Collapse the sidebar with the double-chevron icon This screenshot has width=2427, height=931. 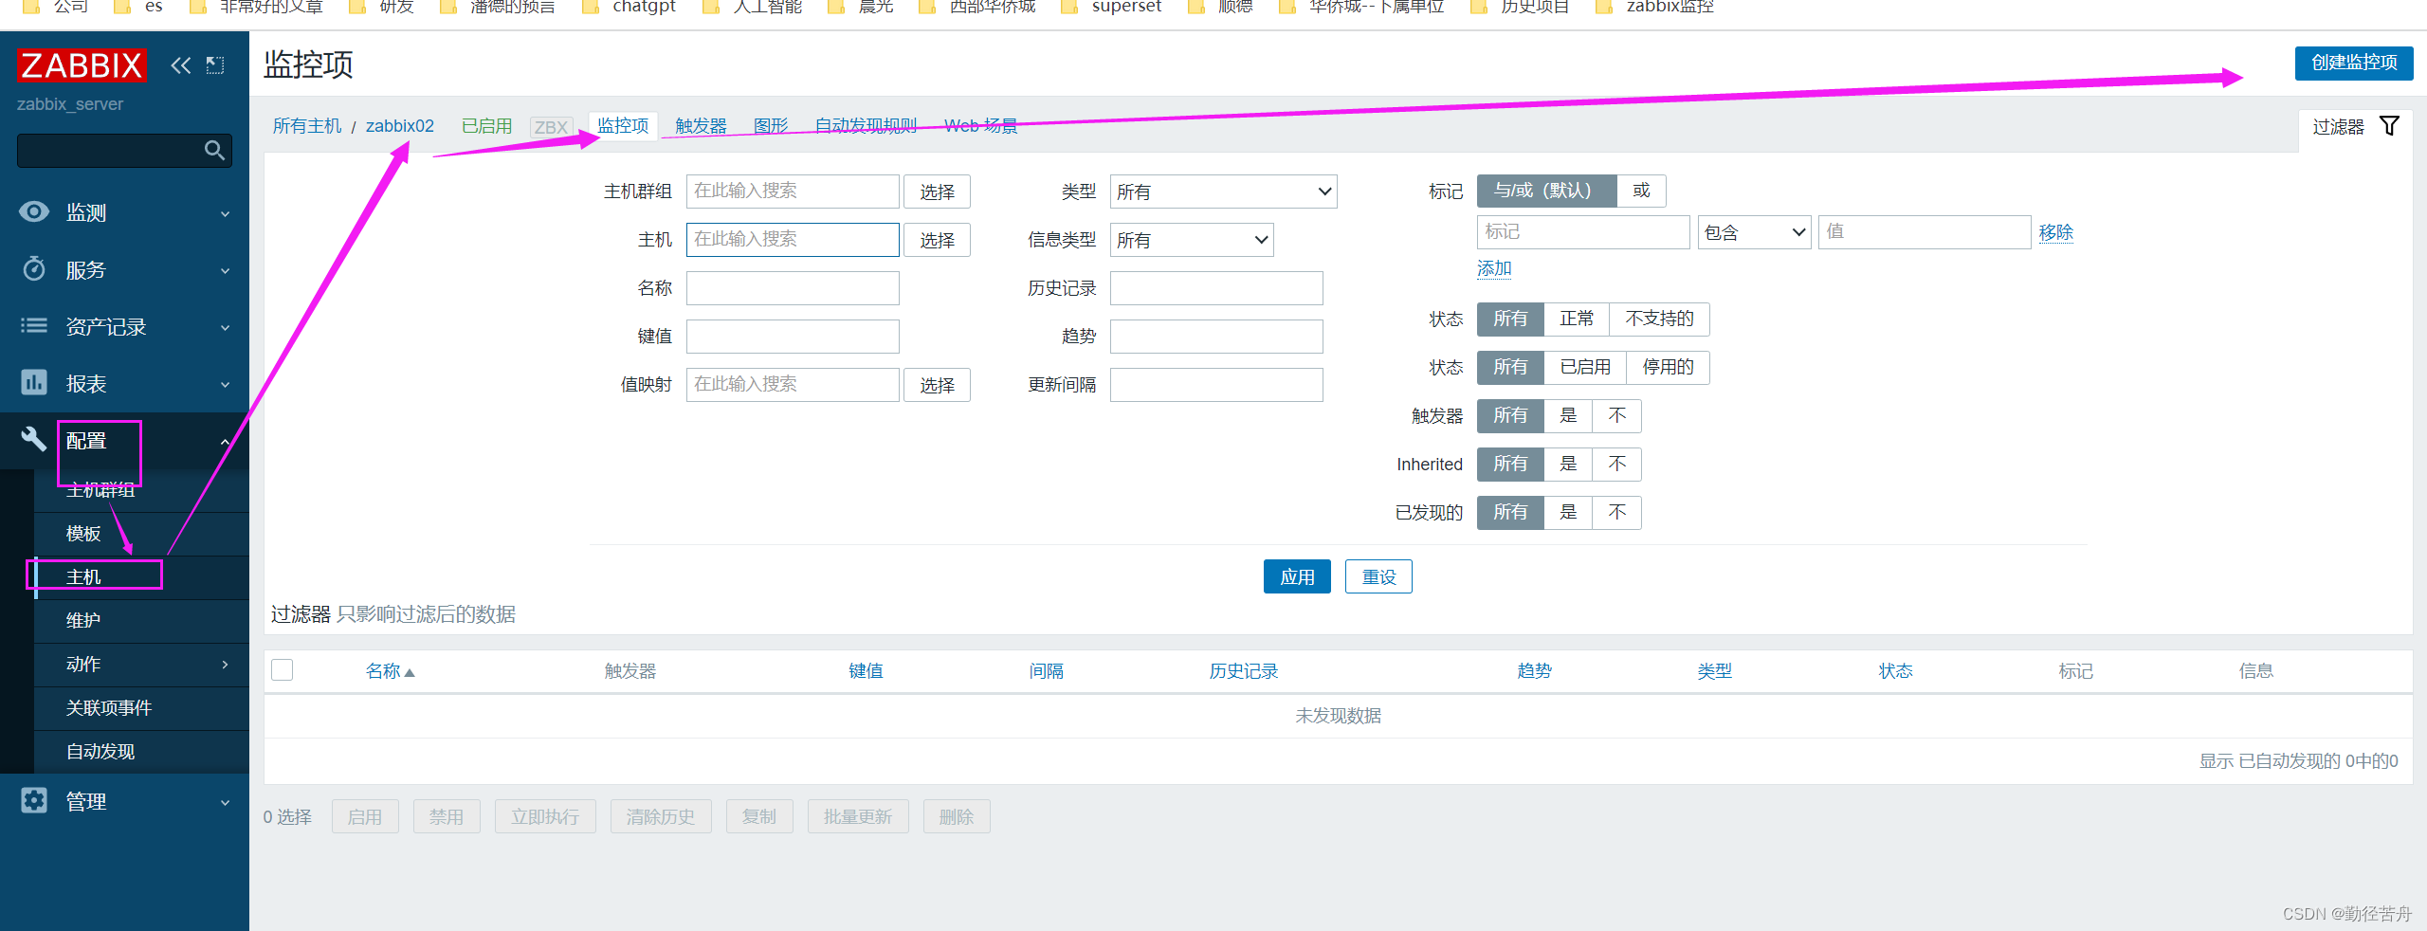tap(180, 65)
